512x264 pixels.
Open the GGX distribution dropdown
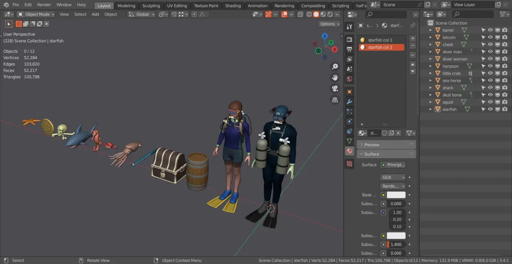[393, 177]
